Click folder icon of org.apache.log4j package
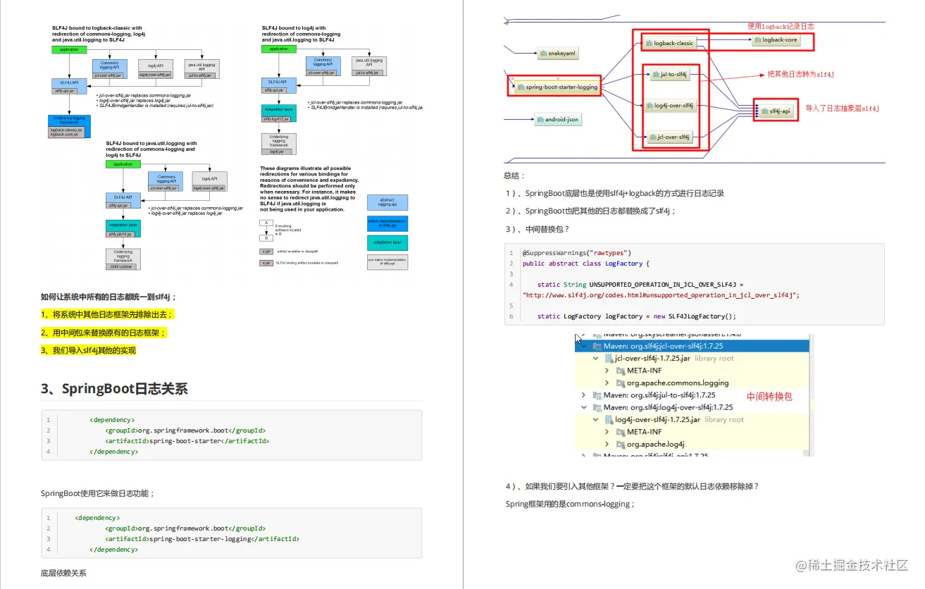This screenshot has width=925, height=589. (x=621, y=444)
